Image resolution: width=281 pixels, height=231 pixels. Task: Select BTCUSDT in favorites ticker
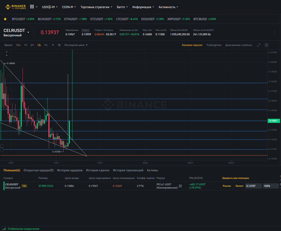click(23, 19)
